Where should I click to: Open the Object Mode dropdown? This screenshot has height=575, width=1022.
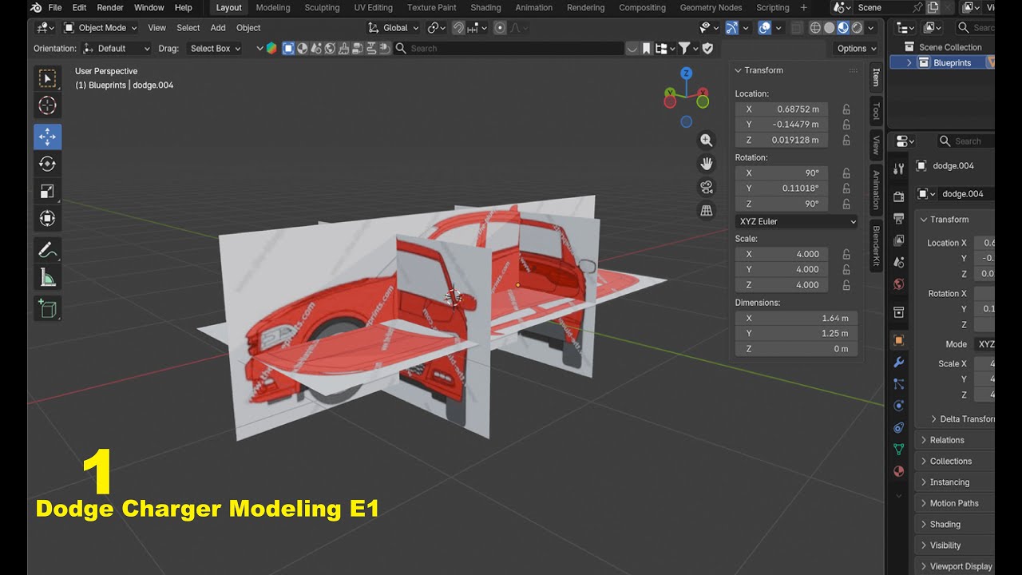click(x=100, y=28)
